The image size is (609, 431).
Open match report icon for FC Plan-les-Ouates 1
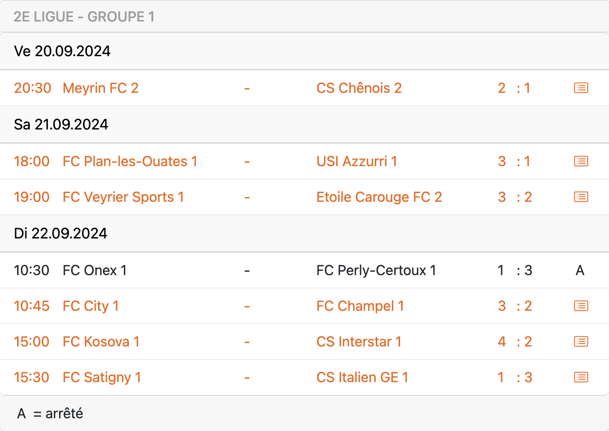581,161
